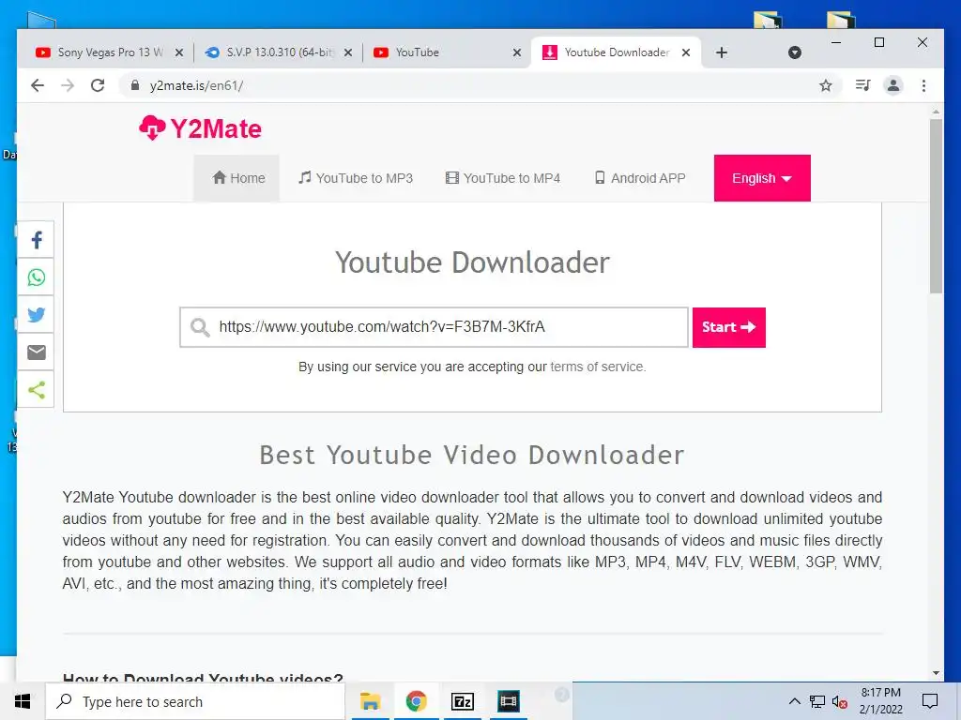Screen dimensions: 961x720
Task: Close the Sony Vegas Pro 13 tab
Action: pos(179,52)
